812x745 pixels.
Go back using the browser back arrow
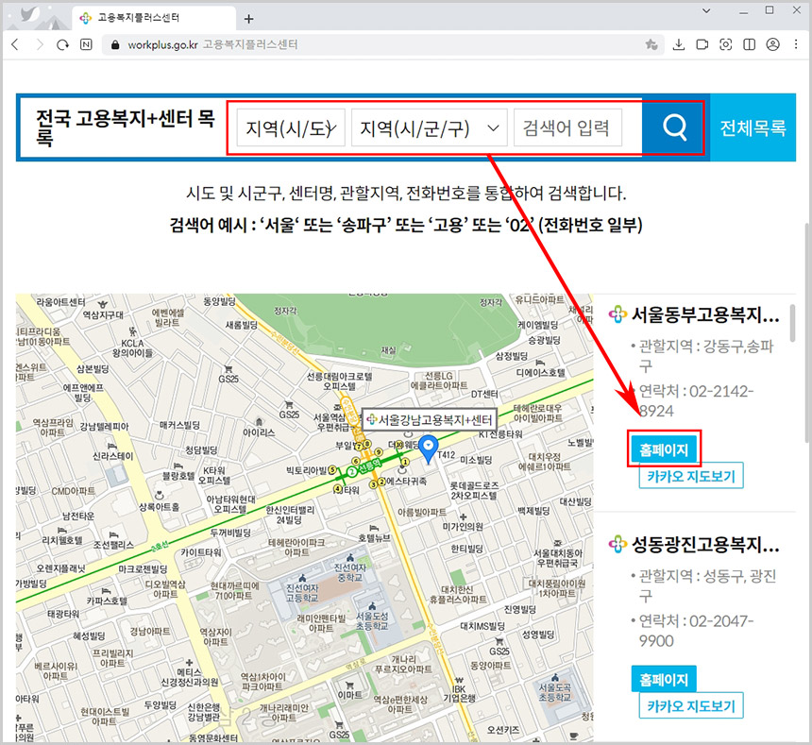[14, 44]
